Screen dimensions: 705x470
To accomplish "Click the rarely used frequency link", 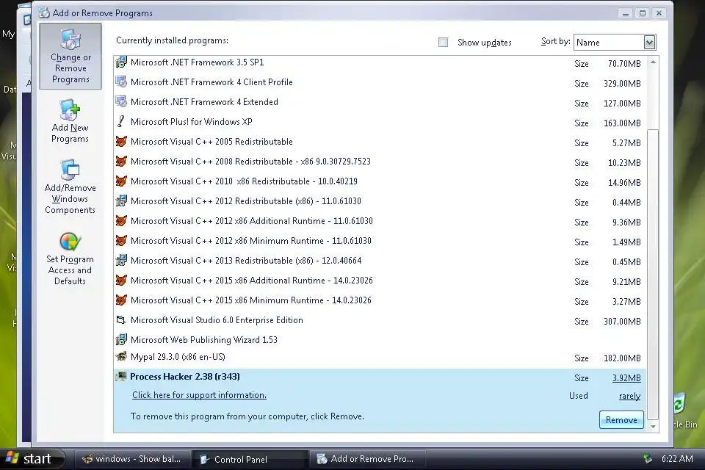I will click(x=629, y=396).
